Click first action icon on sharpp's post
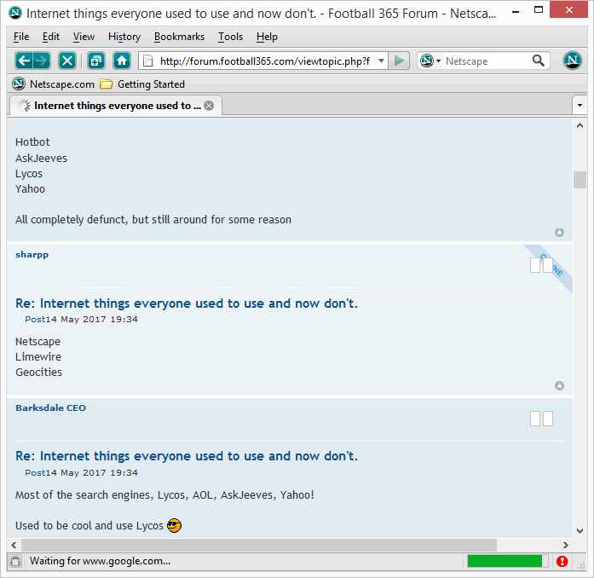The width and height of the screenshot is (594, 578). tap(535, 265)
